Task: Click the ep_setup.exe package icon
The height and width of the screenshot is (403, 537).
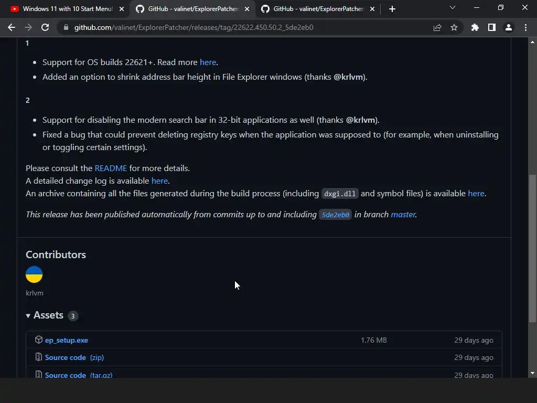Action: click(x=39, y=340)
